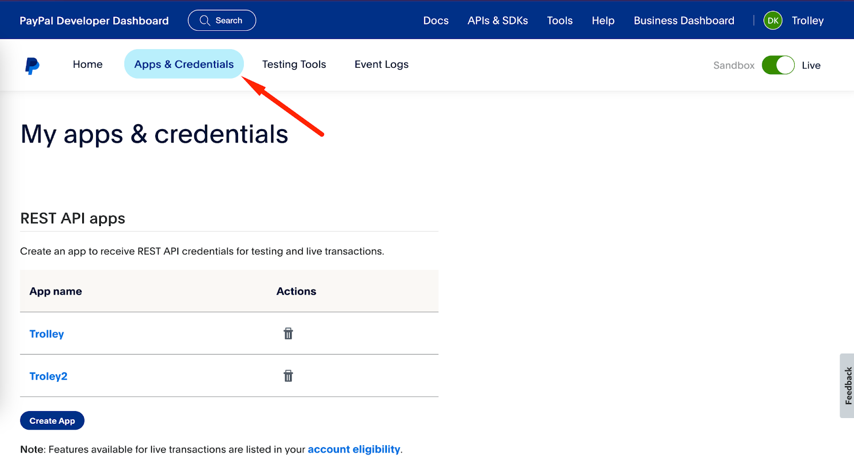
Task: Click the magnifier icon in Search
Action: point(205,21)
